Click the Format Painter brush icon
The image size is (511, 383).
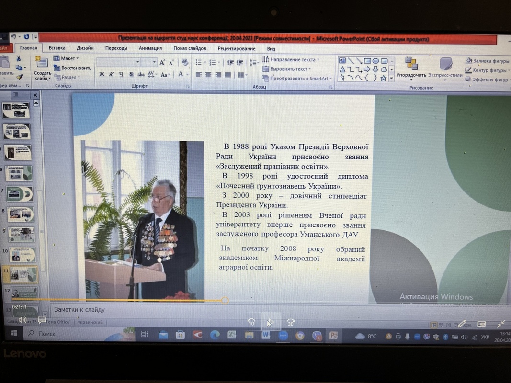19,77
